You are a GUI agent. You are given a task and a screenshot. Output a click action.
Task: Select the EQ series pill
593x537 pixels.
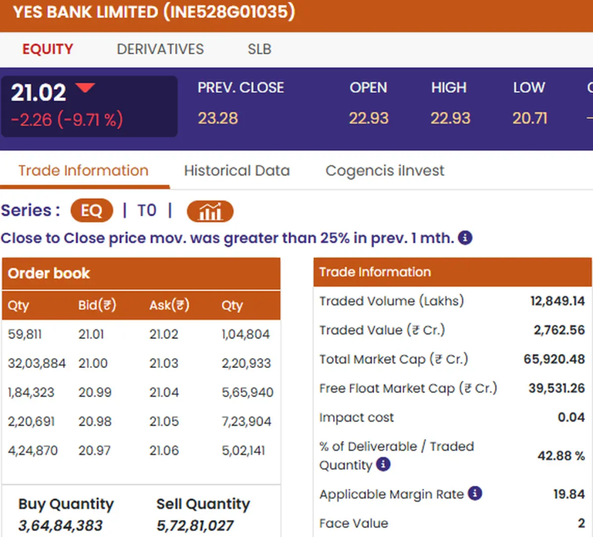91,210
